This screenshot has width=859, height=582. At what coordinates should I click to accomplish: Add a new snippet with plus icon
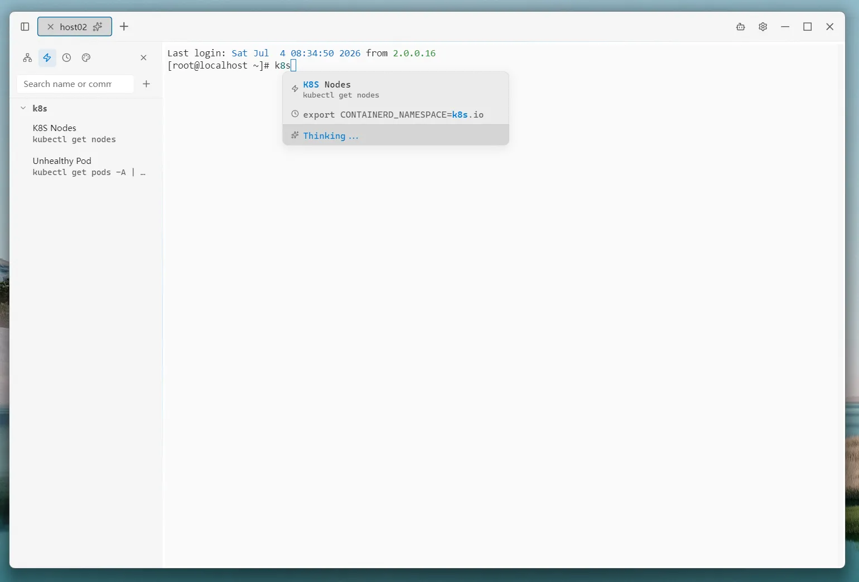(x=146, y=84)
